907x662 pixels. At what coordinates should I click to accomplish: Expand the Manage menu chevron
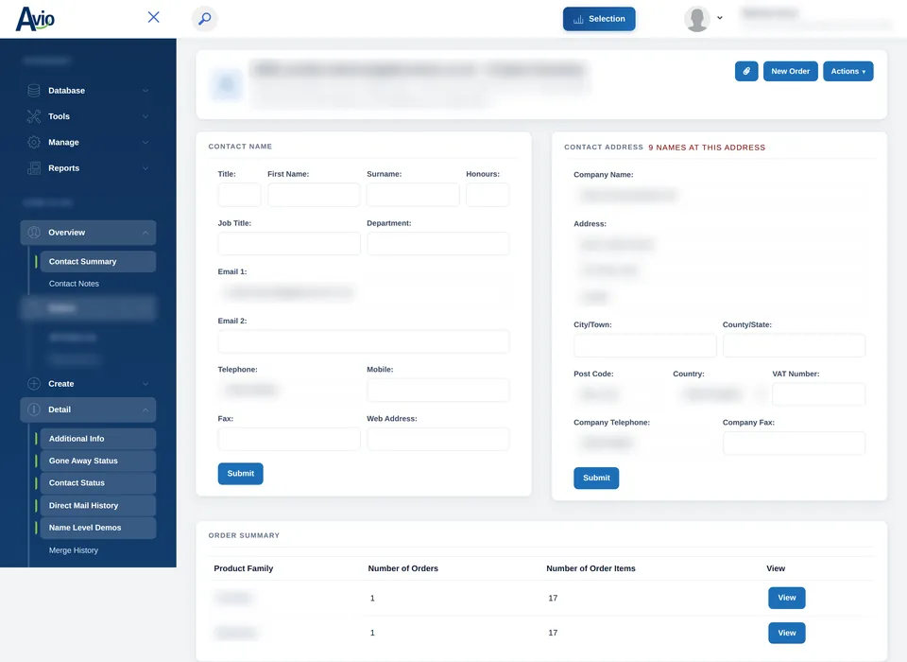(145, 143)
